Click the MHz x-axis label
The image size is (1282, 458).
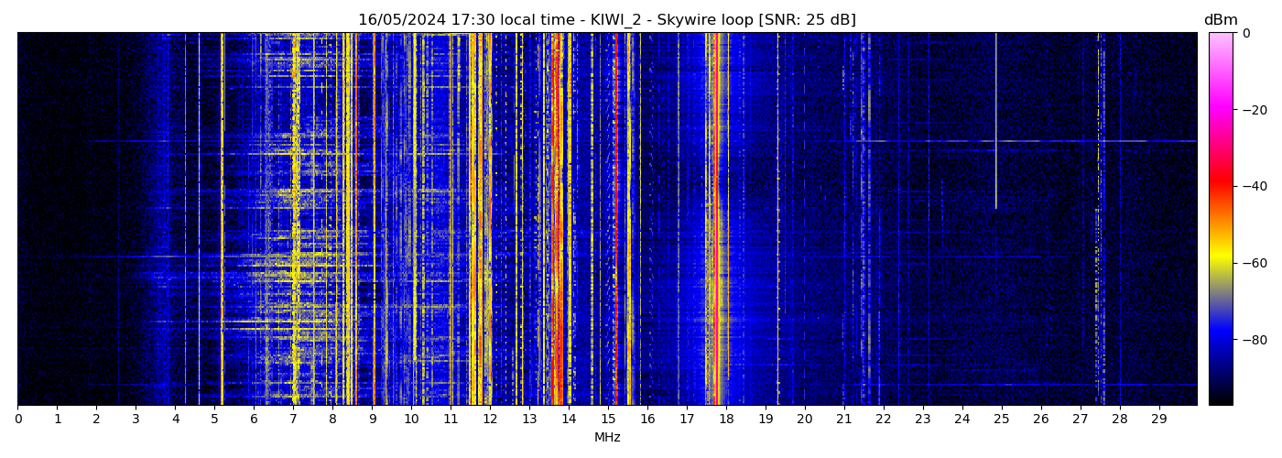tap(607, 438)
